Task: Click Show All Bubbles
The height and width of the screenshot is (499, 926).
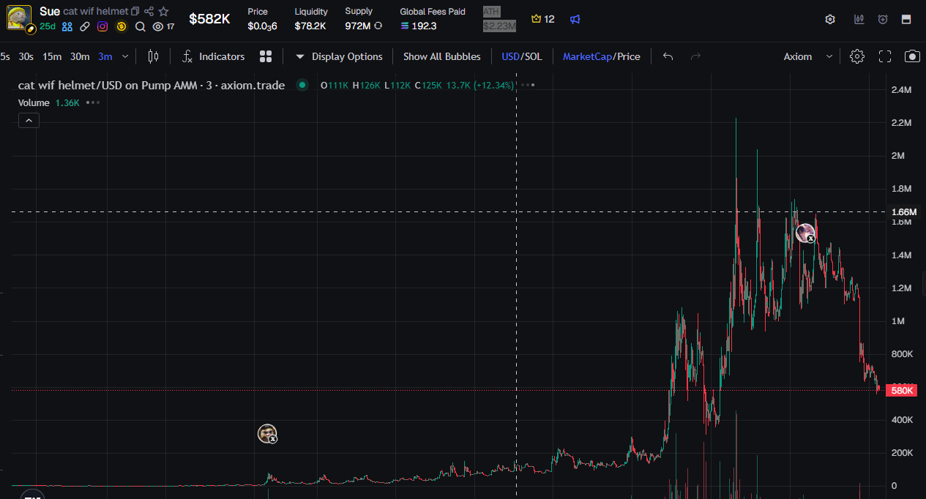Action: [442, 56]
